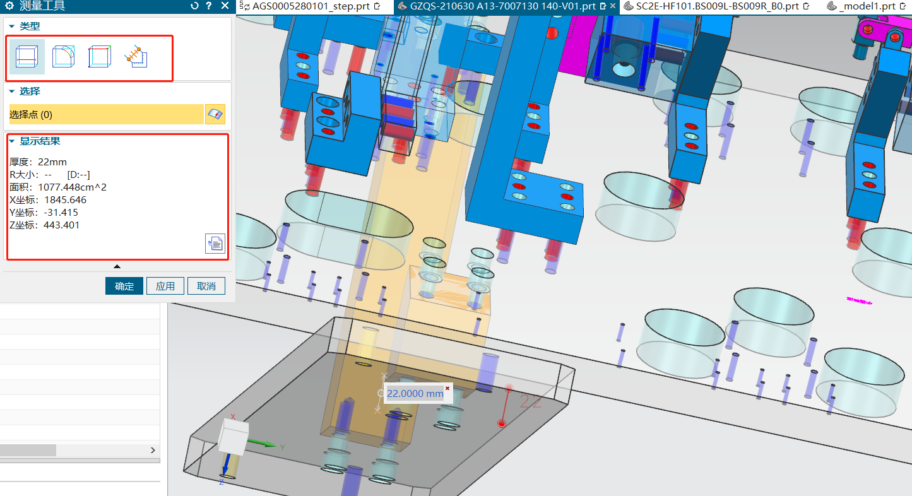Click the view triad cube in viewport
912x496 pixels.
(x=233, y=437)
